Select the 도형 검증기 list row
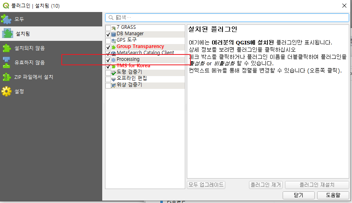This screenshot has width=352, height=203. [145, 72]
